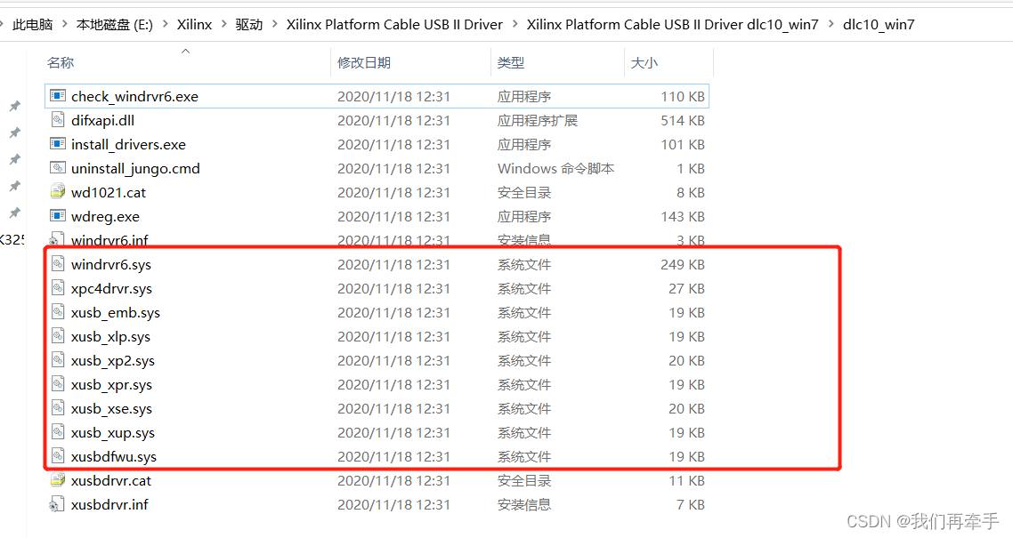Click the xusbdrvr.inf file icon

pyautogui.click(x=58, y=504)
